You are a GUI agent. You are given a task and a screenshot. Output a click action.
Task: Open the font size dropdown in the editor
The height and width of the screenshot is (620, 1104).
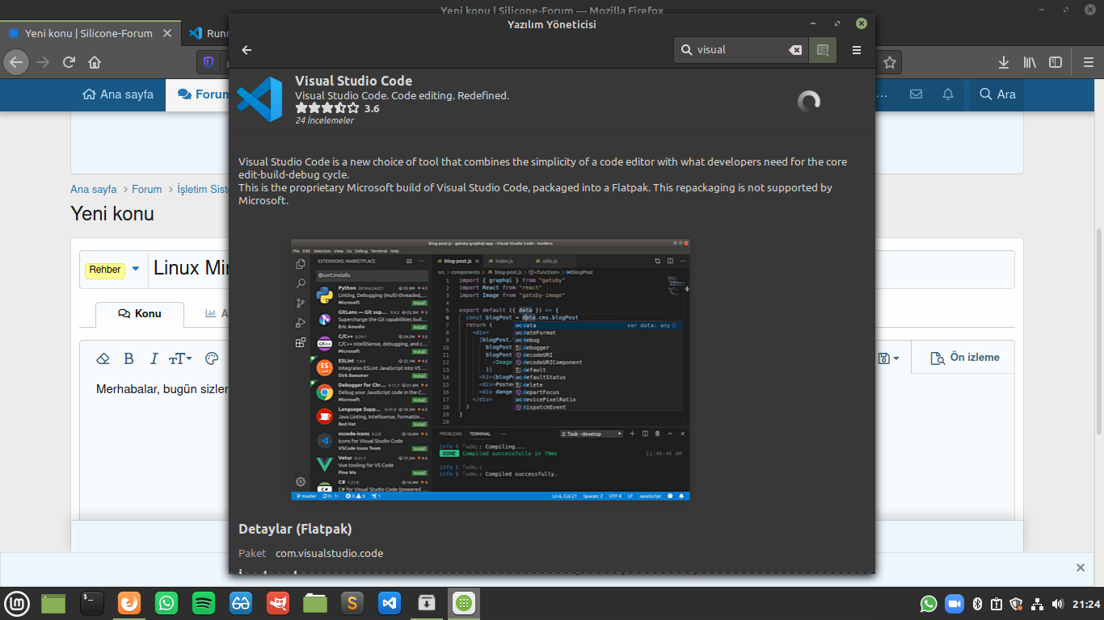(180, 358)
